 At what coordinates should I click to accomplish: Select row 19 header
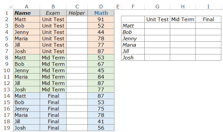coord(6,128)
